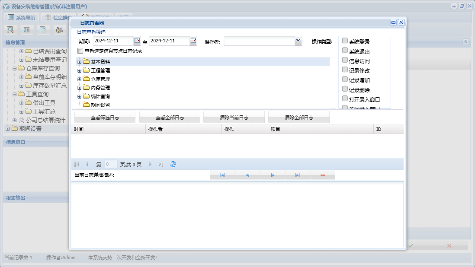Viewport: 475px width, 267px height.
Task: Click the list view toolbar icon
Action: (27, 30)
